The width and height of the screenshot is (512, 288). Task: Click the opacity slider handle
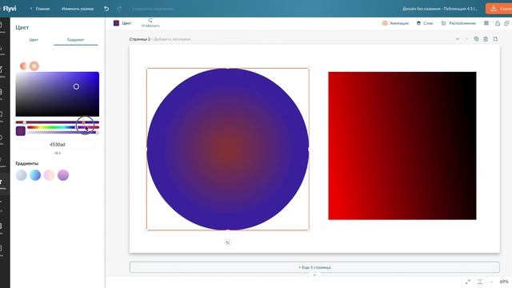pyautogui.click(x=97, y=133)
